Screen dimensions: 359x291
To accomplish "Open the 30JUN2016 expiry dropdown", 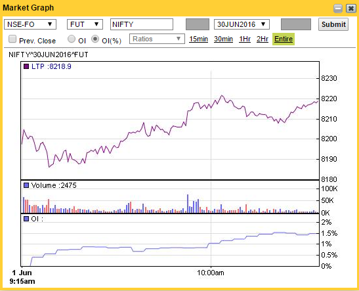I will (x=242, y=24).
